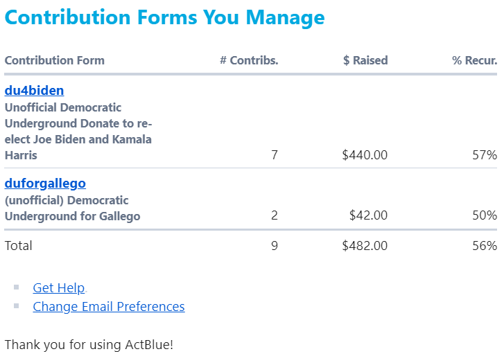Click the Thank you for using ActBlue text
This screenshot has height=356, width=504.
click(89, 344)
